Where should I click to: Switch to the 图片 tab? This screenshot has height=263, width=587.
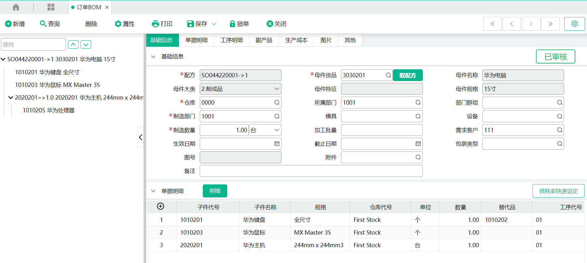(x=326, y=40)
